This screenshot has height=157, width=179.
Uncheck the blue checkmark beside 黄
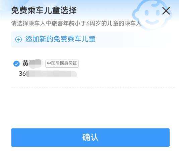[x=16, y=64]
